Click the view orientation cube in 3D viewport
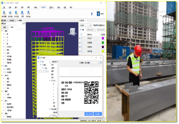Screen dimensions: 179x124 click(72, 31)
